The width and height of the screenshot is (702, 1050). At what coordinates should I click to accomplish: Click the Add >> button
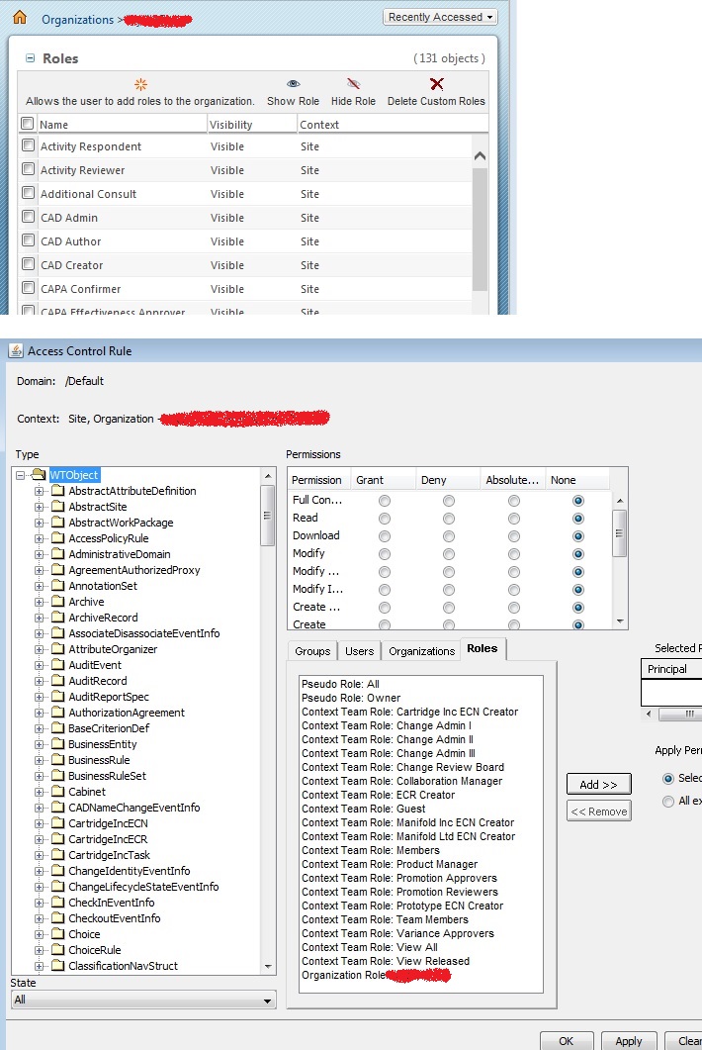tap(598, 784)
